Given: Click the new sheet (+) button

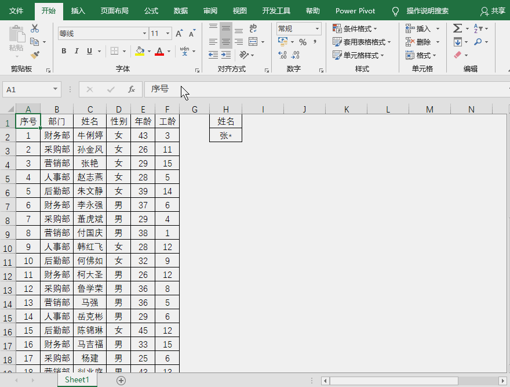Looking at the screenshot, I should [x=121, y=379].
